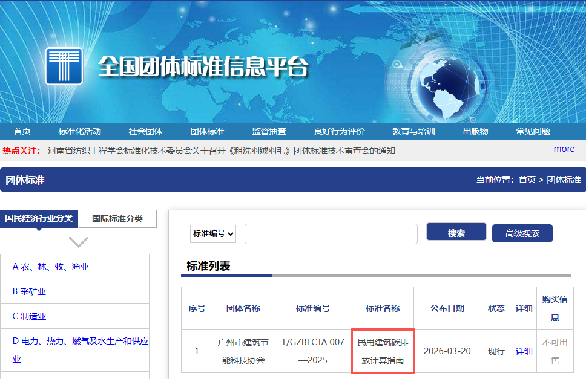The height and width of the screenshot is (379, 586).
Task: Go to 首页 in navigation bar
Action: point(22,131)
